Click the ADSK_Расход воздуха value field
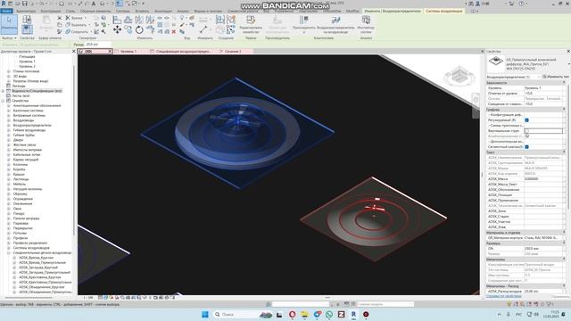 coord(543,292)
